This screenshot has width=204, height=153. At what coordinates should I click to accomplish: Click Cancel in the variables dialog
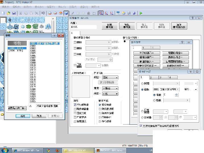pyautogui.click(x=39, y=116)
